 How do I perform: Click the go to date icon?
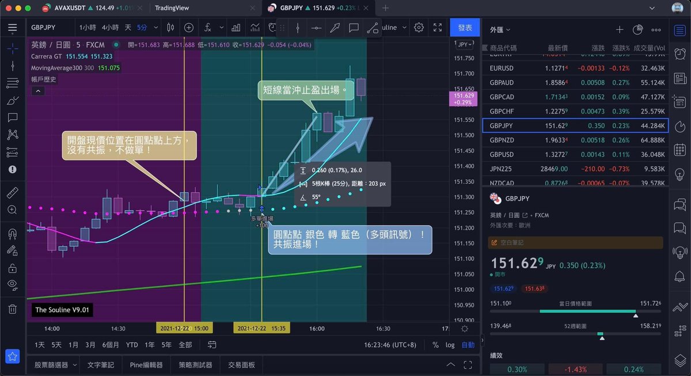coord(212,344)
